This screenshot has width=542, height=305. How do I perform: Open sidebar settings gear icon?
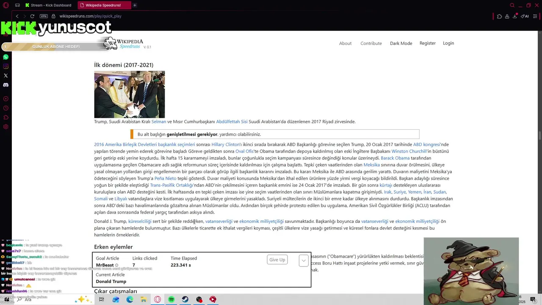click(x=6, y=127)
